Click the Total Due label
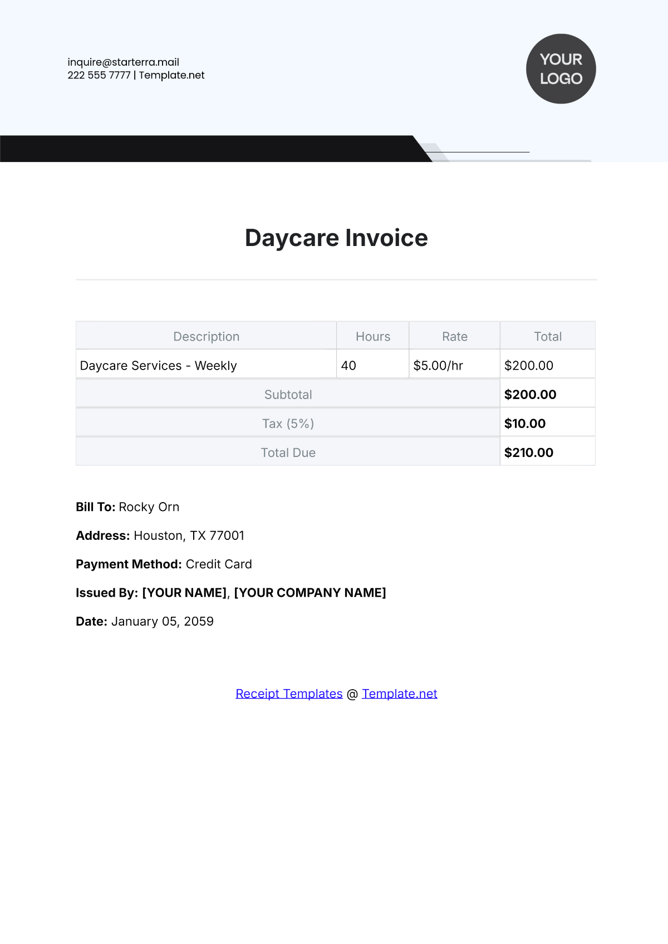The width and height of the screenshot is (668, 944). pos(288,453)
